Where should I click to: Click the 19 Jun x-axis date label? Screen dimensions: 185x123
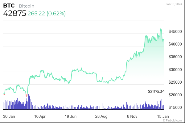click(71, 117)
